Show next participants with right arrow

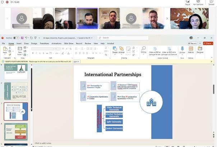pos(167,19)
